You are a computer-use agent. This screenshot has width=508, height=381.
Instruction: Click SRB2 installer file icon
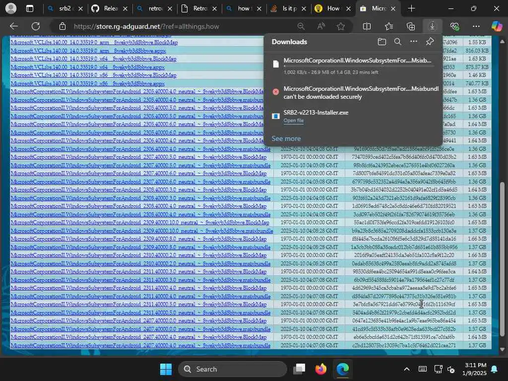276,116
